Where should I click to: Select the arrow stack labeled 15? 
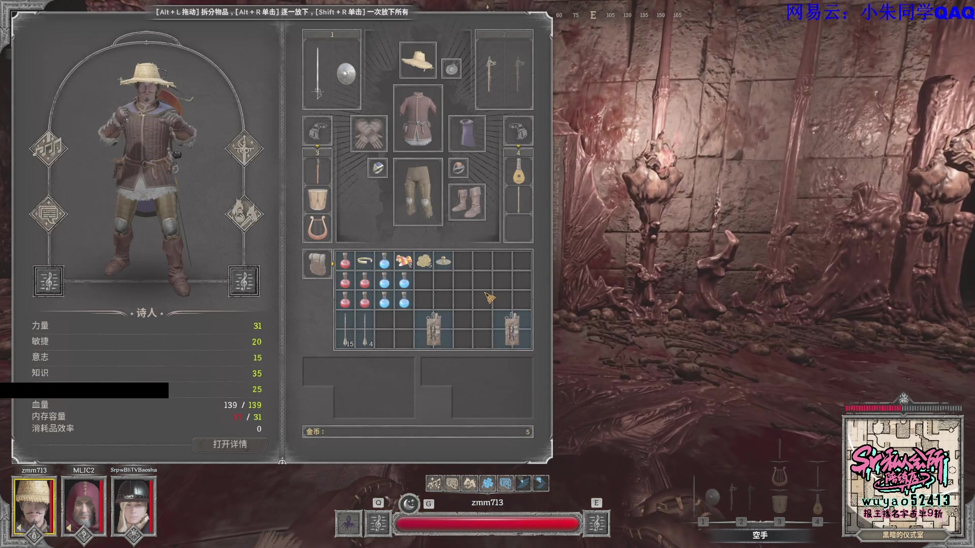coord(345,330)
